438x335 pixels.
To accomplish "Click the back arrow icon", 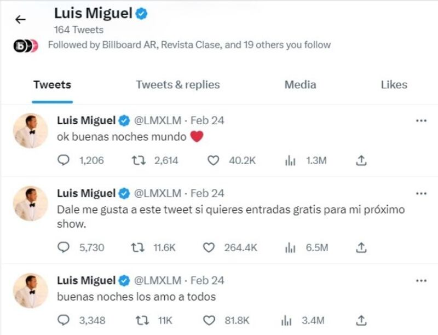I will pyautogui.click(x=20, y=20).
